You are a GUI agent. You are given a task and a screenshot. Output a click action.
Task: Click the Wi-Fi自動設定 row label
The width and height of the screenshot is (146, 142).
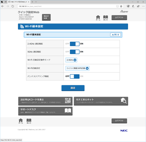(x=34, y=68)
